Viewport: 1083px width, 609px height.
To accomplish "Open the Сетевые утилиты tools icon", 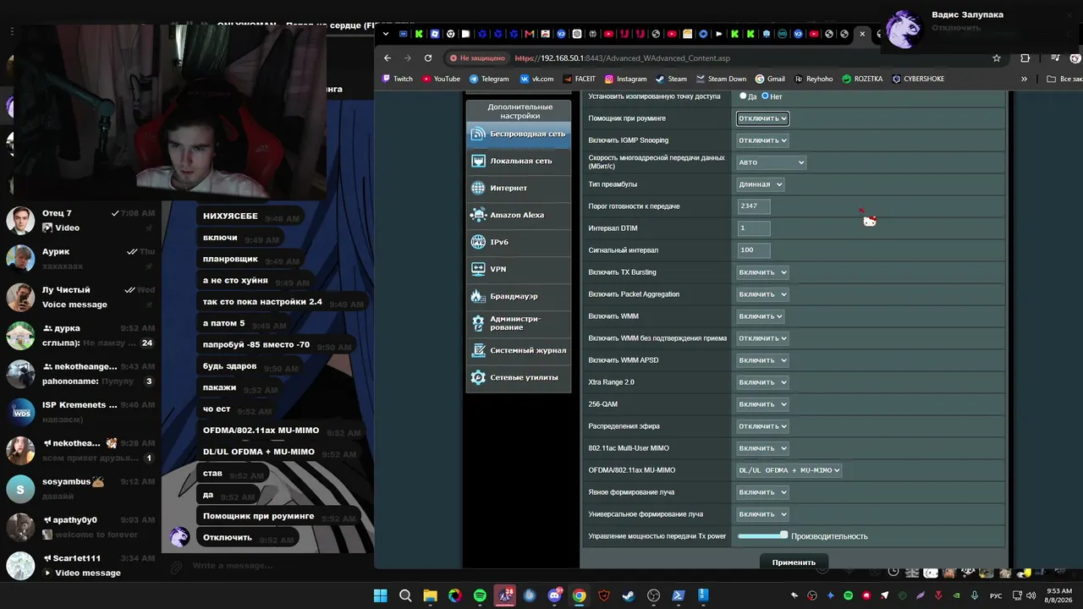I will (478, 377).
